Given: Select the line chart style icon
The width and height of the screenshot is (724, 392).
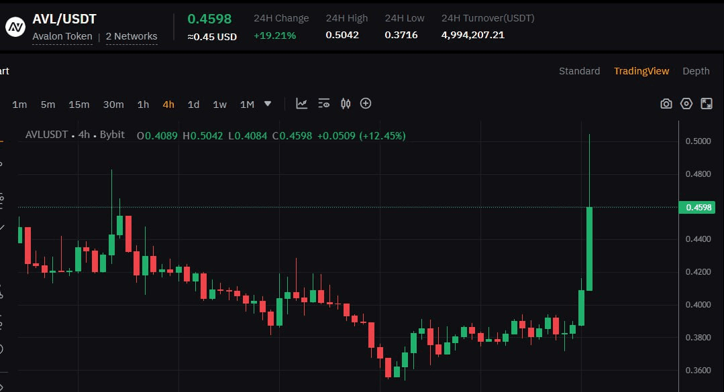Looking at the screenshot, I should click(301, 103).
